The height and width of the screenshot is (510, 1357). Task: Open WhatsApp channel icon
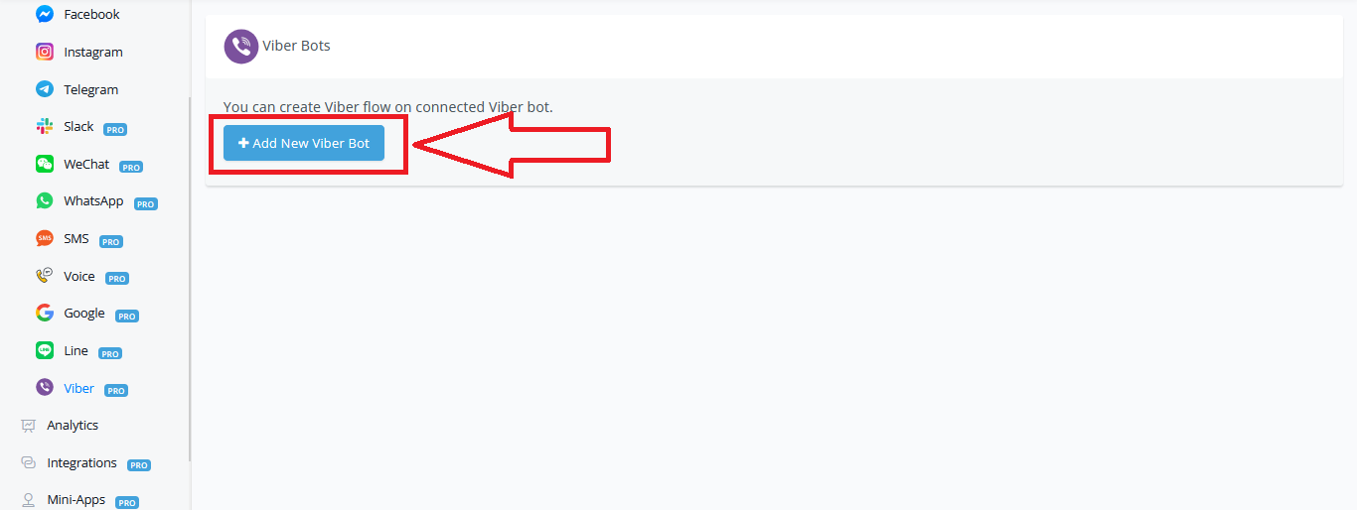click(45, 200)
